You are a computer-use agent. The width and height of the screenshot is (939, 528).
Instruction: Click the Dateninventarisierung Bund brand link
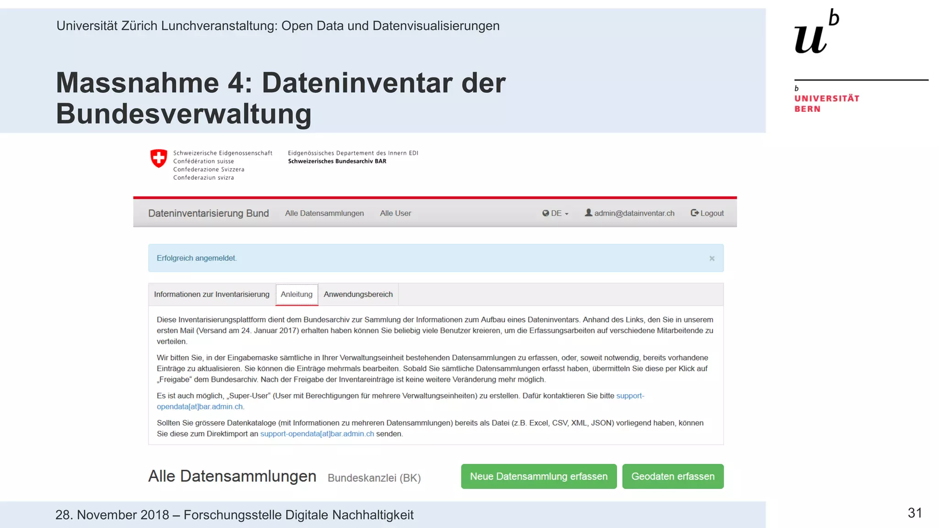point(208,213)
